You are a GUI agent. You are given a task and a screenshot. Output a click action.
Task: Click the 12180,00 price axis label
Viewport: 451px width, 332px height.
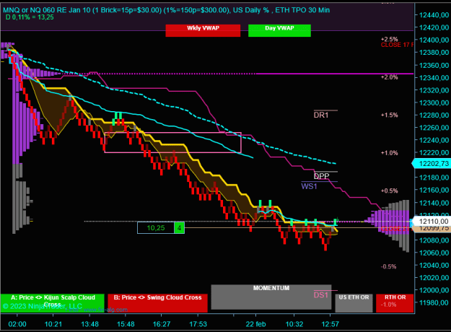tap(434, 178)
